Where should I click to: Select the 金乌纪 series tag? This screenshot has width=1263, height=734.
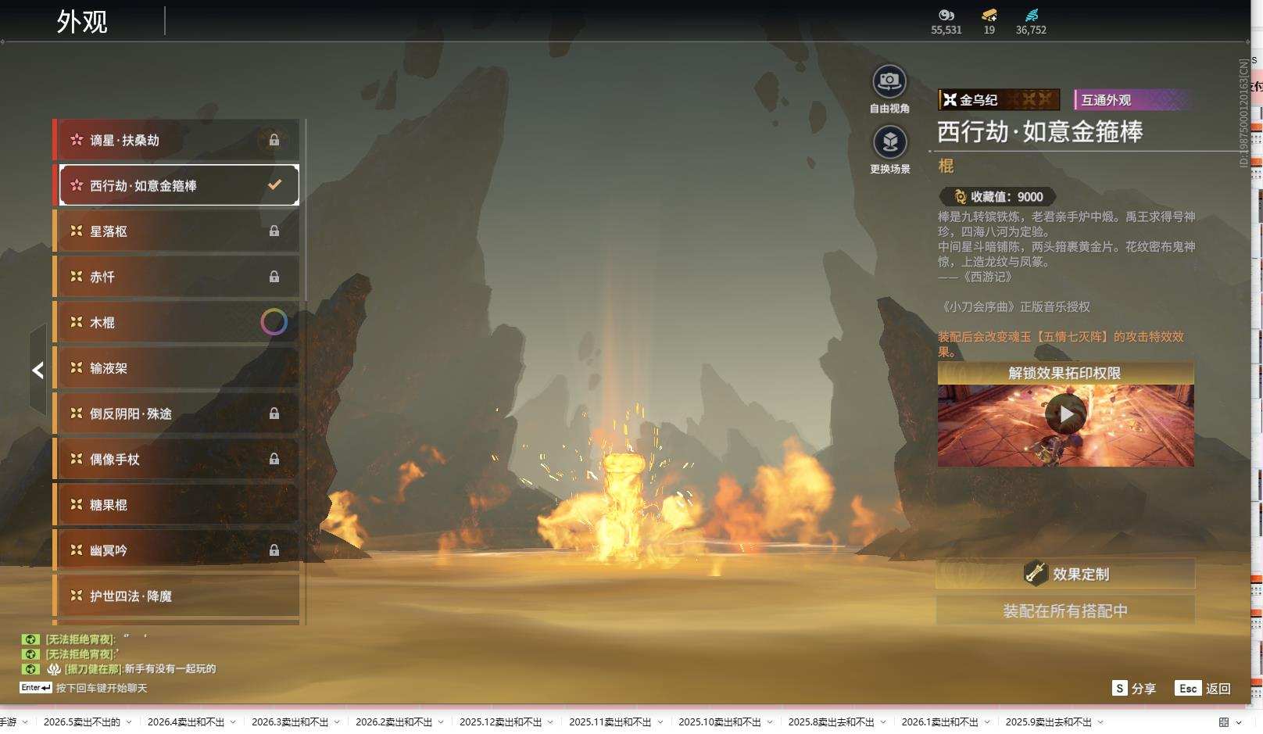point(999,99)
